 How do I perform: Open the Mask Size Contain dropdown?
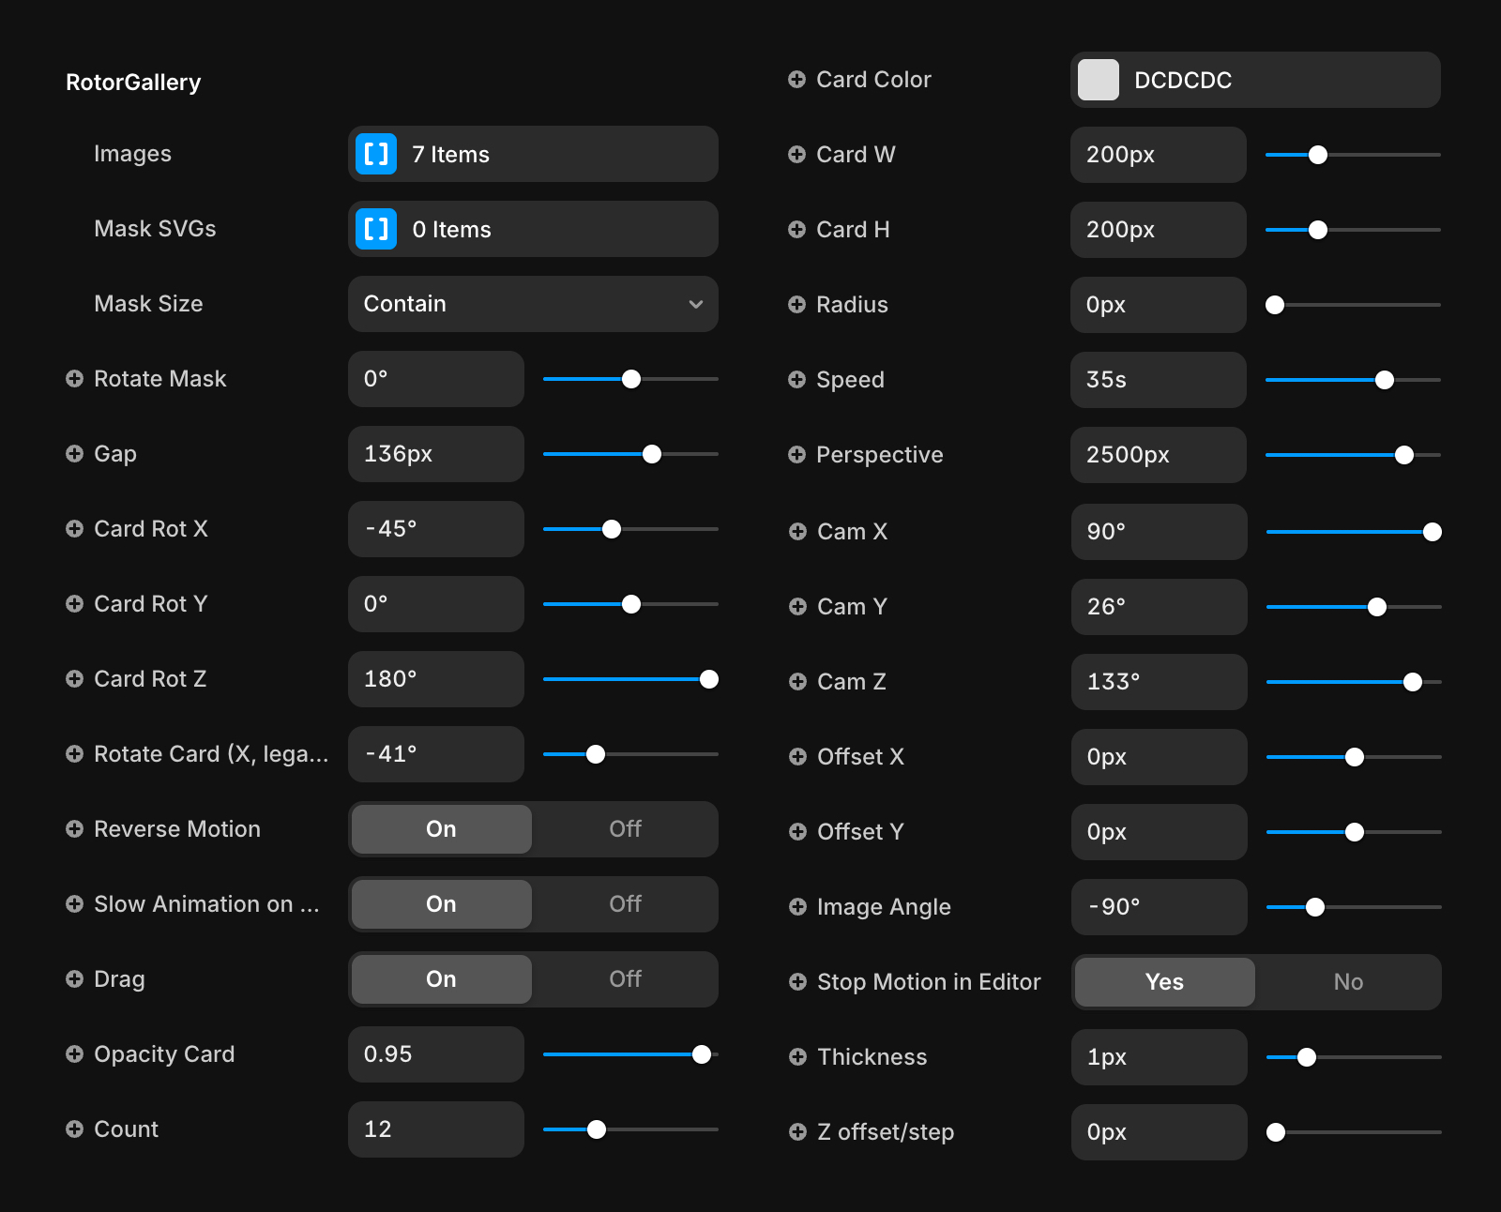click(532, 304)
